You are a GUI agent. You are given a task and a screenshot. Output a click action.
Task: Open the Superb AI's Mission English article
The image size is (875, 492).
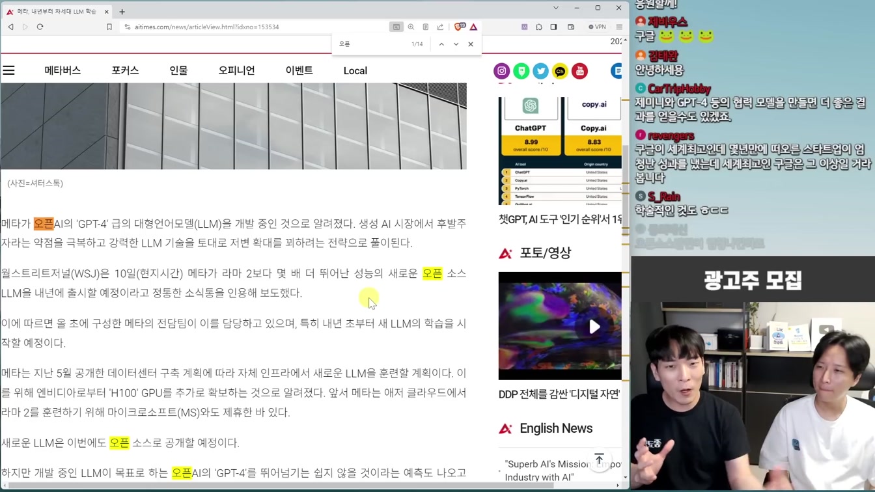click(563, 471)
